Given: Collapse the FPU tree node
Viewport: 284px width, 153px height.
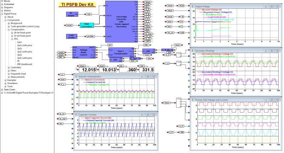Looking at the screenshot, I should [x=12, y=39].
